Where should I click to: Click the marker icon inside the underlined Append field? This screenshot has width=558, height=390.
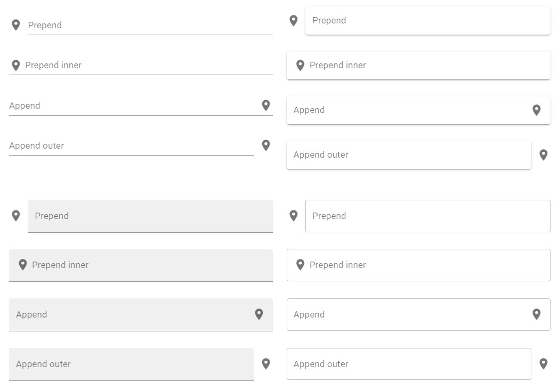(x=266, y=105)
